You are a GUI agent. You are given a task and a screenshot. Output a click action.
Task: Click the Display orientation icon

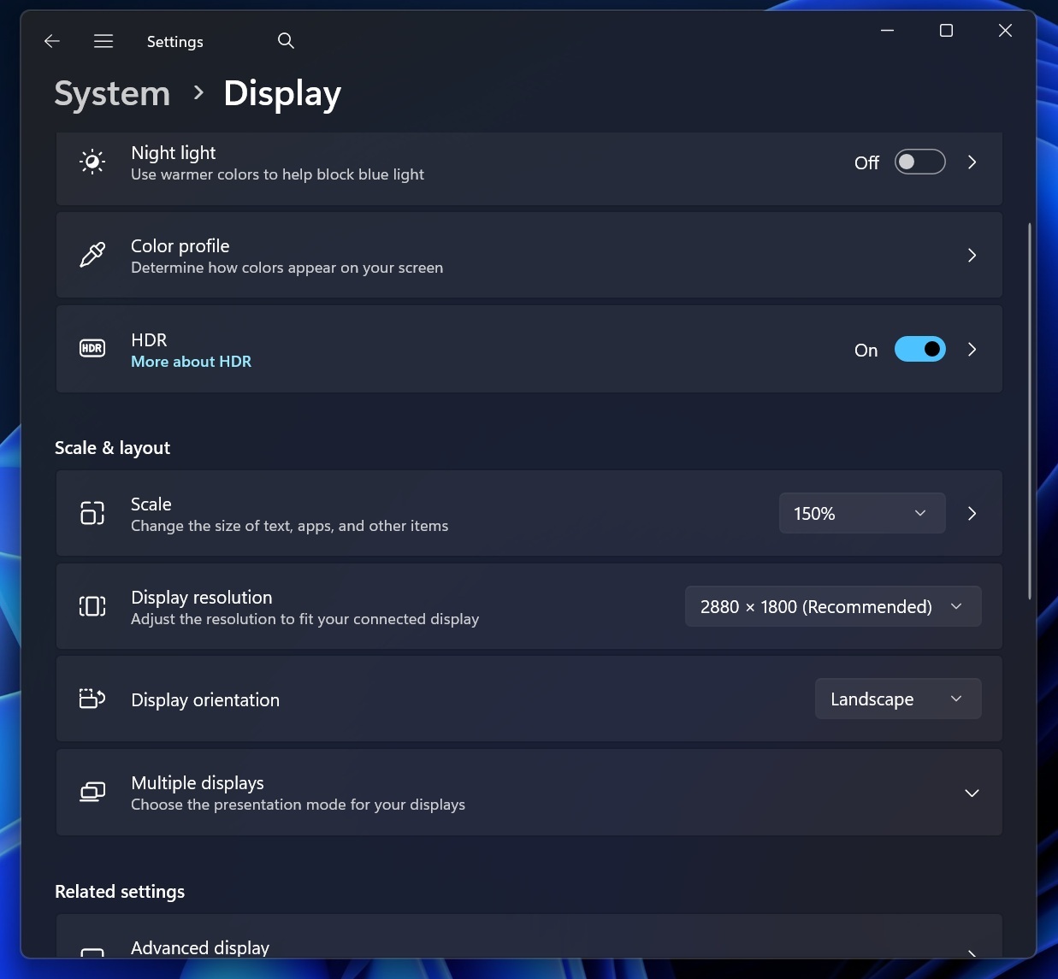[92, 699]
